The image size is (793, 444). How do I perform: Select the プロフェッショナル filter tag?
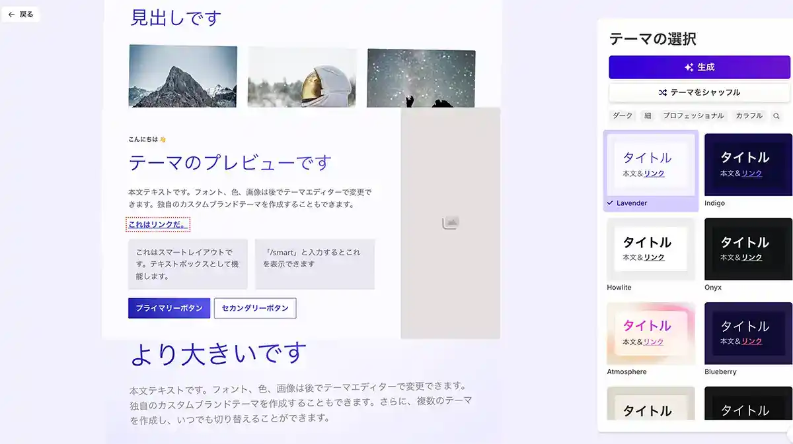(x=693, y=115)
